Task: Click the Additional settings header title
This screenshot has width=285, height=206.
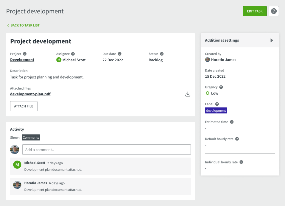Action: point(222,40)
